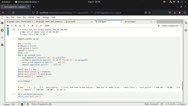
Task: Cut selected cell with scissors icon
Action: coord(16,26)
